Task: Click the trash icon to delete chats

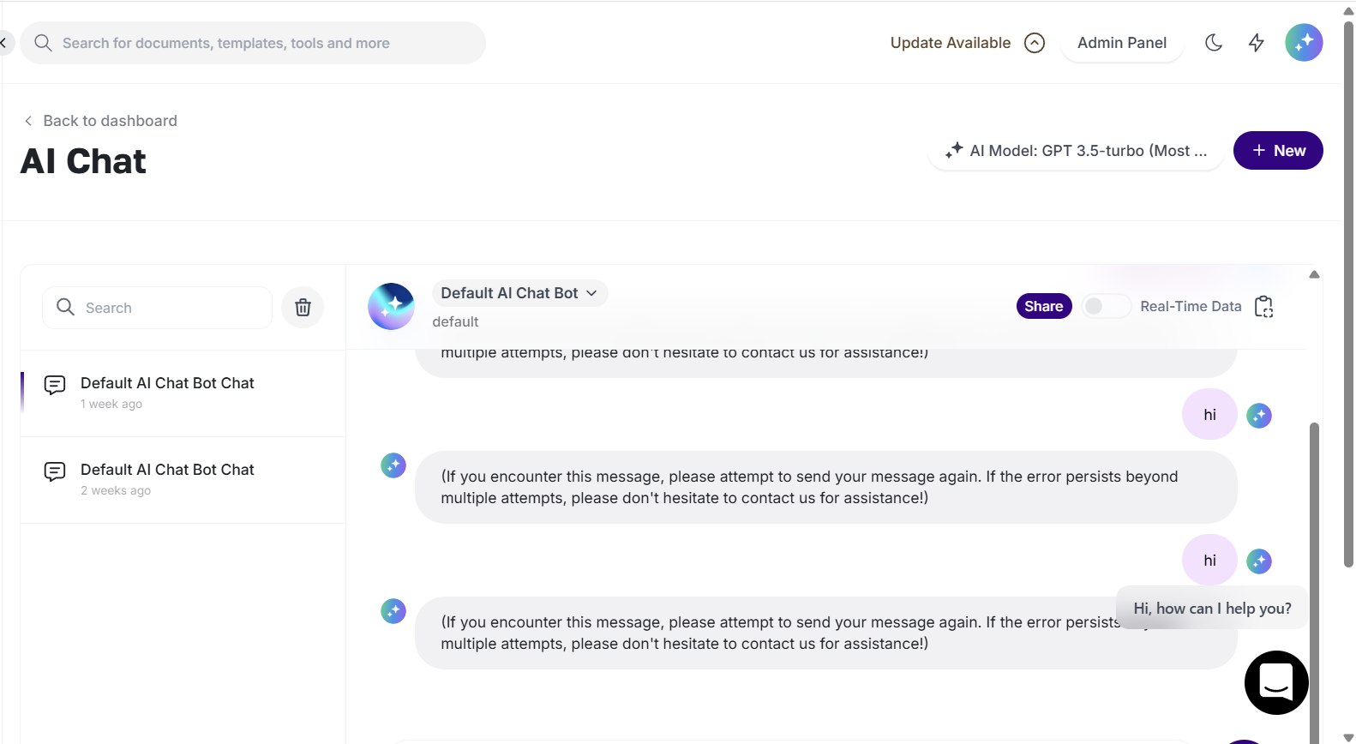Action: click(303, 308)
